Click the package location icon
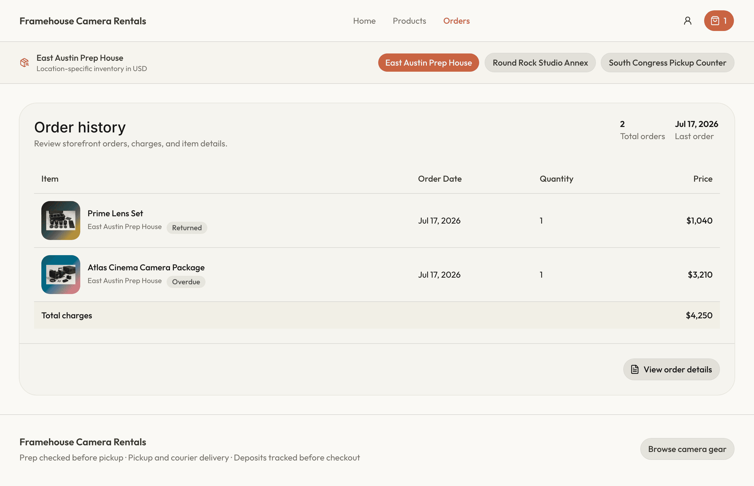Viewport: 754px width, 486px height. tap(24, 63)
